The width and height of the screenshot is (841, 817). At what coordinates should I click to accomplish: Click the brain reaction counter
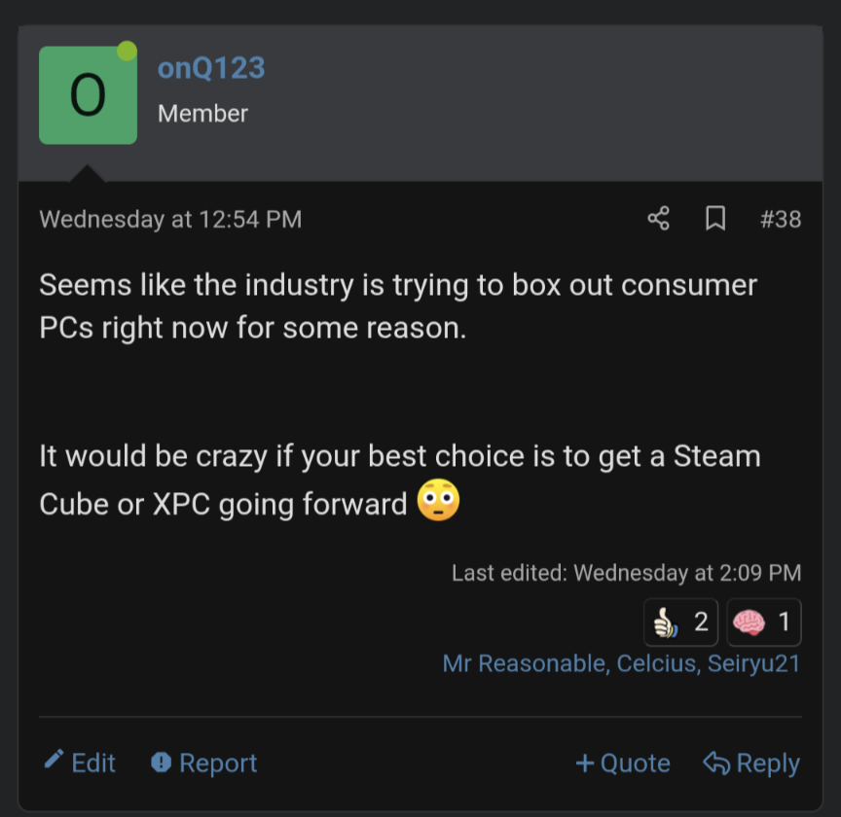[764, 622]
